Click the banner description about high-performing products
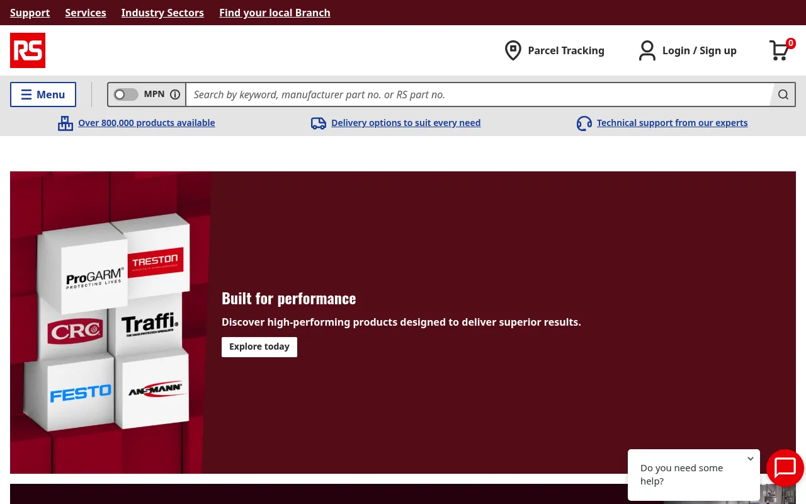 tap(401, 322)
